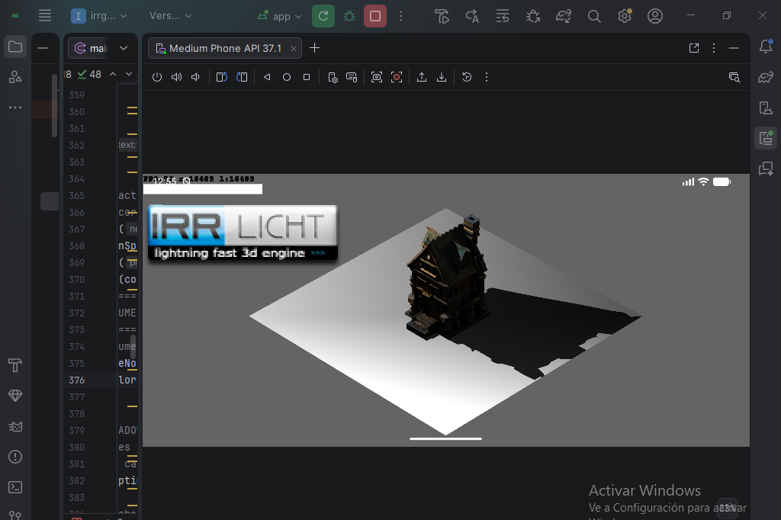Rotate emulator left
The image size is (781, 520).
tap(222, 77)
